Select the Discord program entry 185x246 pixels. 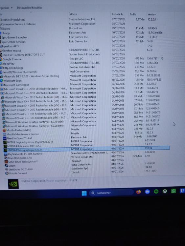(x=6, y=29)
